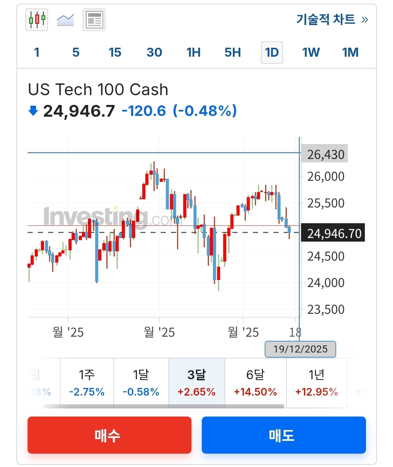
Task: Select the 1D interval
Action: click(x=272, y=52)
